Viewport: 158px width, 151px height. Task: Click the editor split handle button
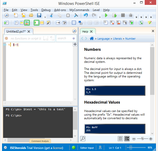coord(75,44)
